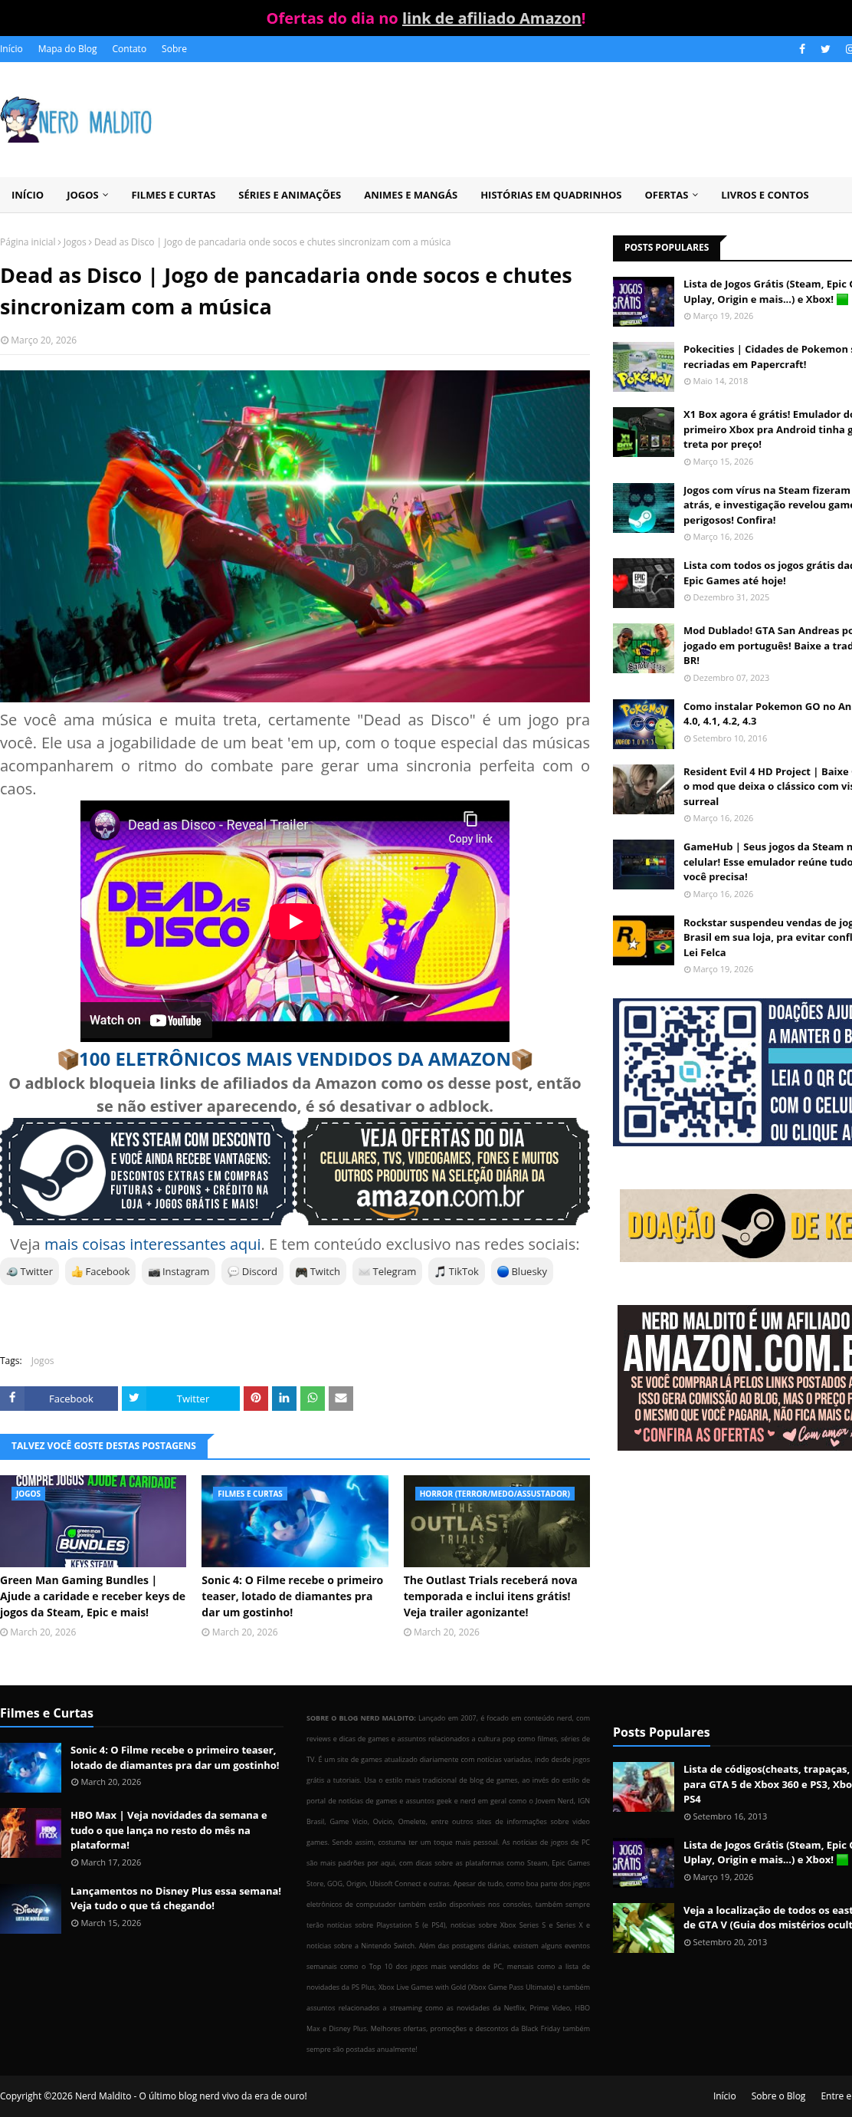Click Página inicial breadcrumb link

click(28, 242)
